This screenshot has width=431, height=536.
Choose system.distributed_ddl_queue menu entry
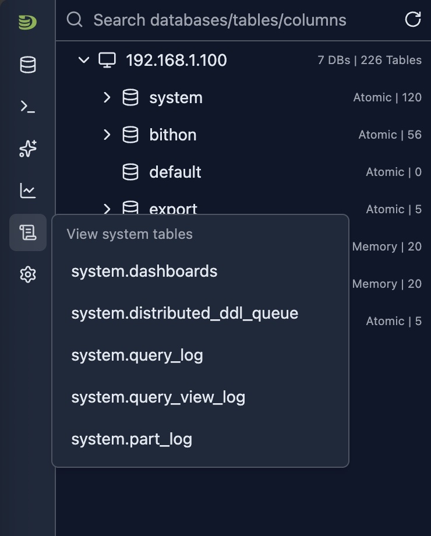coord(185,313)
